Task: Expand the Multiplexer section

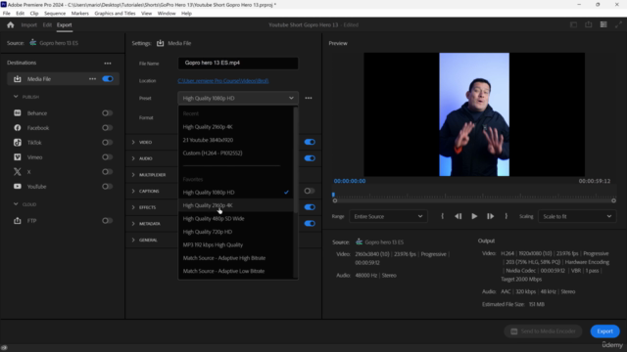Action: click(133, 175)
